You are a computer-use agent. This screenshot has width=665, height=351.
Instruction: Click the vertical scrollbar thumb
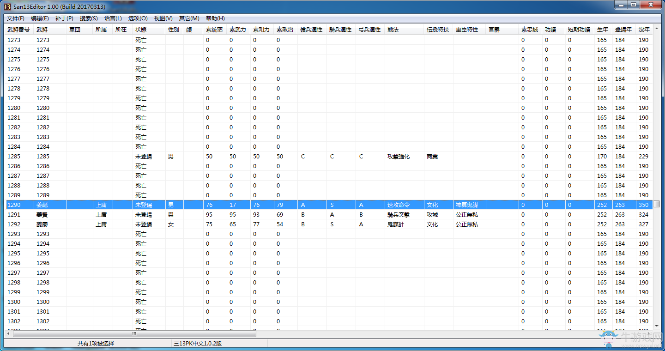click(656, 204)
